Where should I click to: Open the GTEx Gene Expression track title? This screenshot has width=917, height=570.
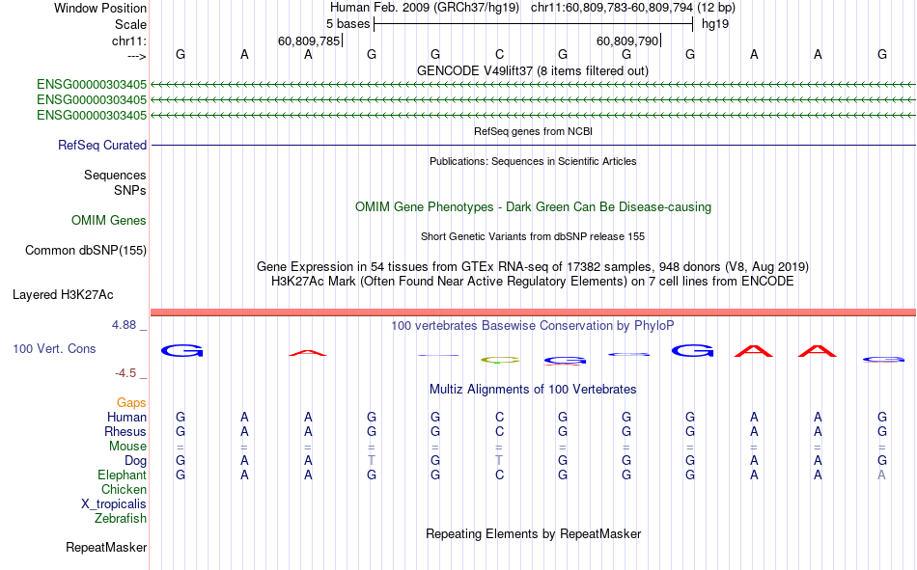[532, 266]
